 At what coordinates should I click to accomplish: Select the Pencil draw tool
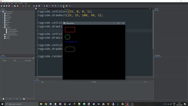pyautogui.click(x=29, y=6)
